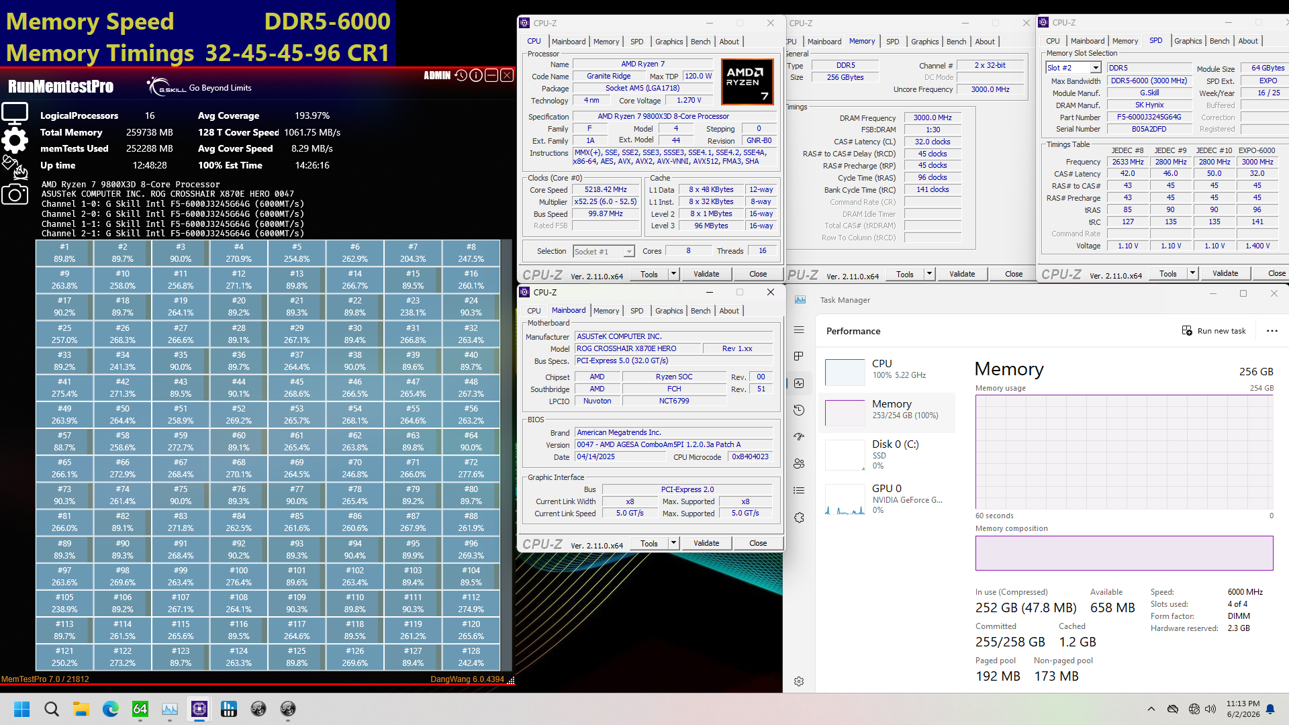Open Microsoft Edge from the taskbar

point(110,710)
